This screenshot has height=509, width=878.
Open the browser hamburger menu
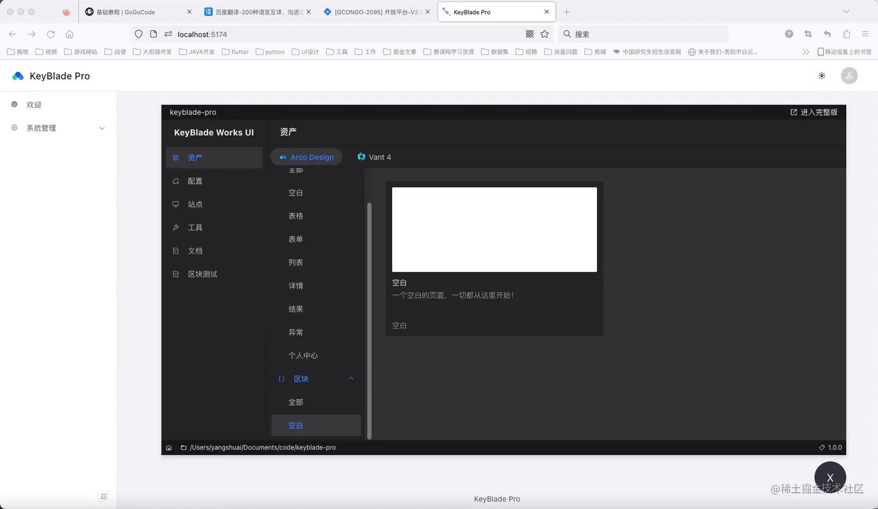(x=865, y=34)
